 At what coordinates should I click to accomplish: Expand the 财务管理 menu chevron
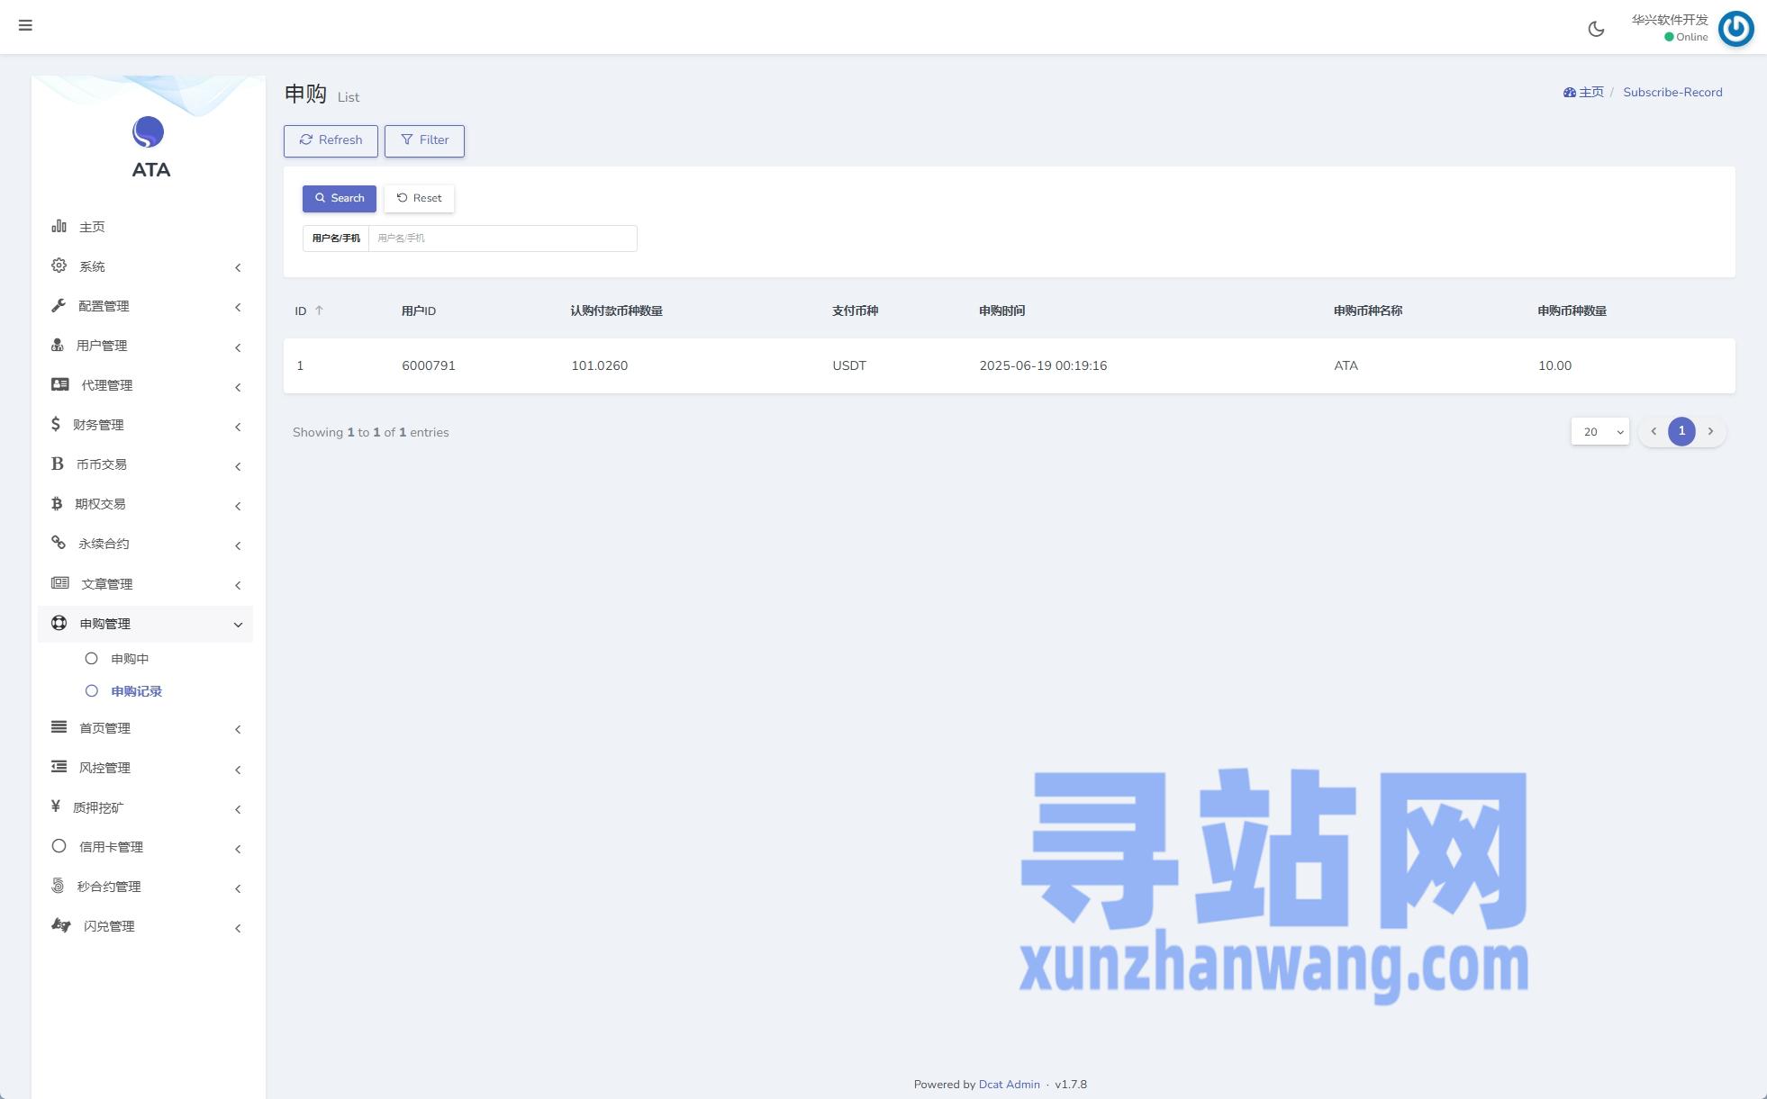[238, 427]
